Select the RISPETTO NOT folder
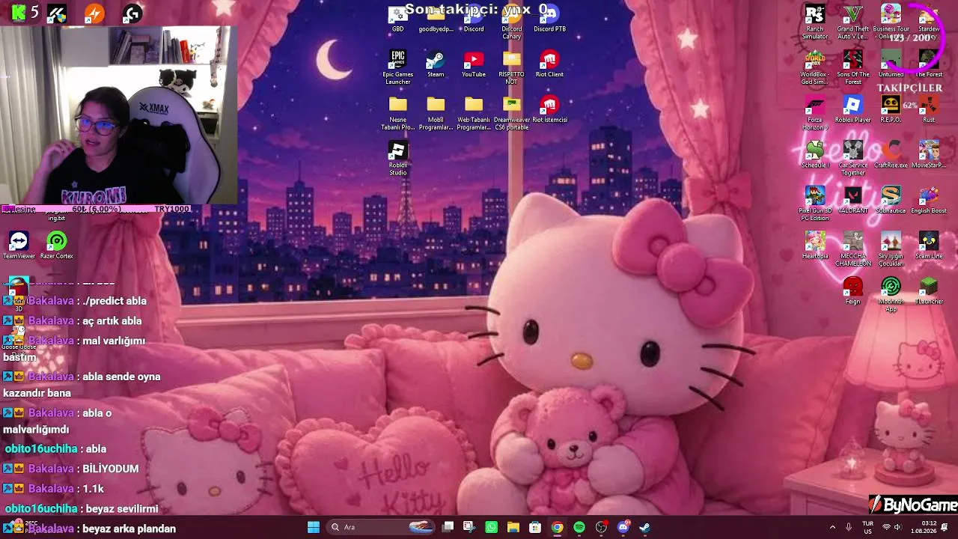Screen dimensions: 958x539 (512, 67)
